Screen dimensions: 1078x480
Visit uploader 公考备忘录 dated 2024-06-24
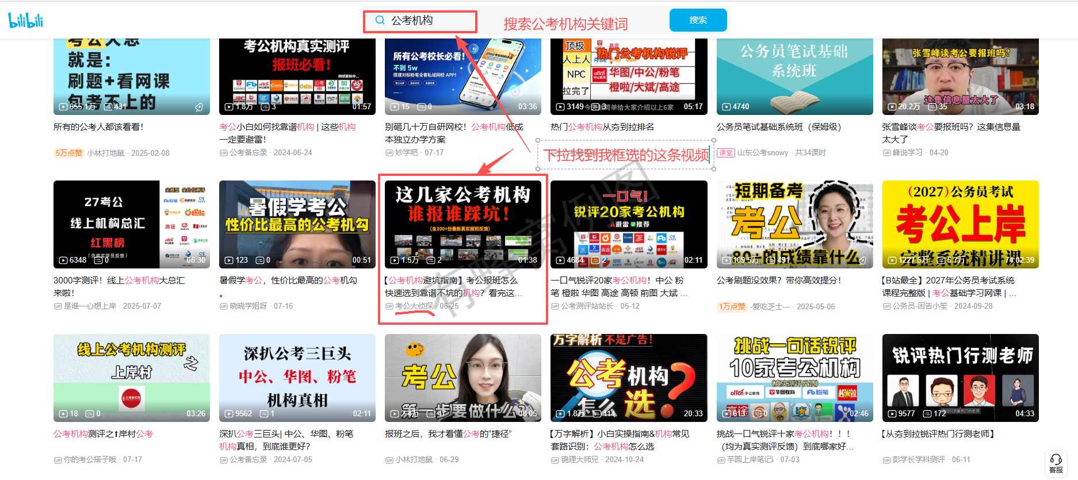coord(249,153)
